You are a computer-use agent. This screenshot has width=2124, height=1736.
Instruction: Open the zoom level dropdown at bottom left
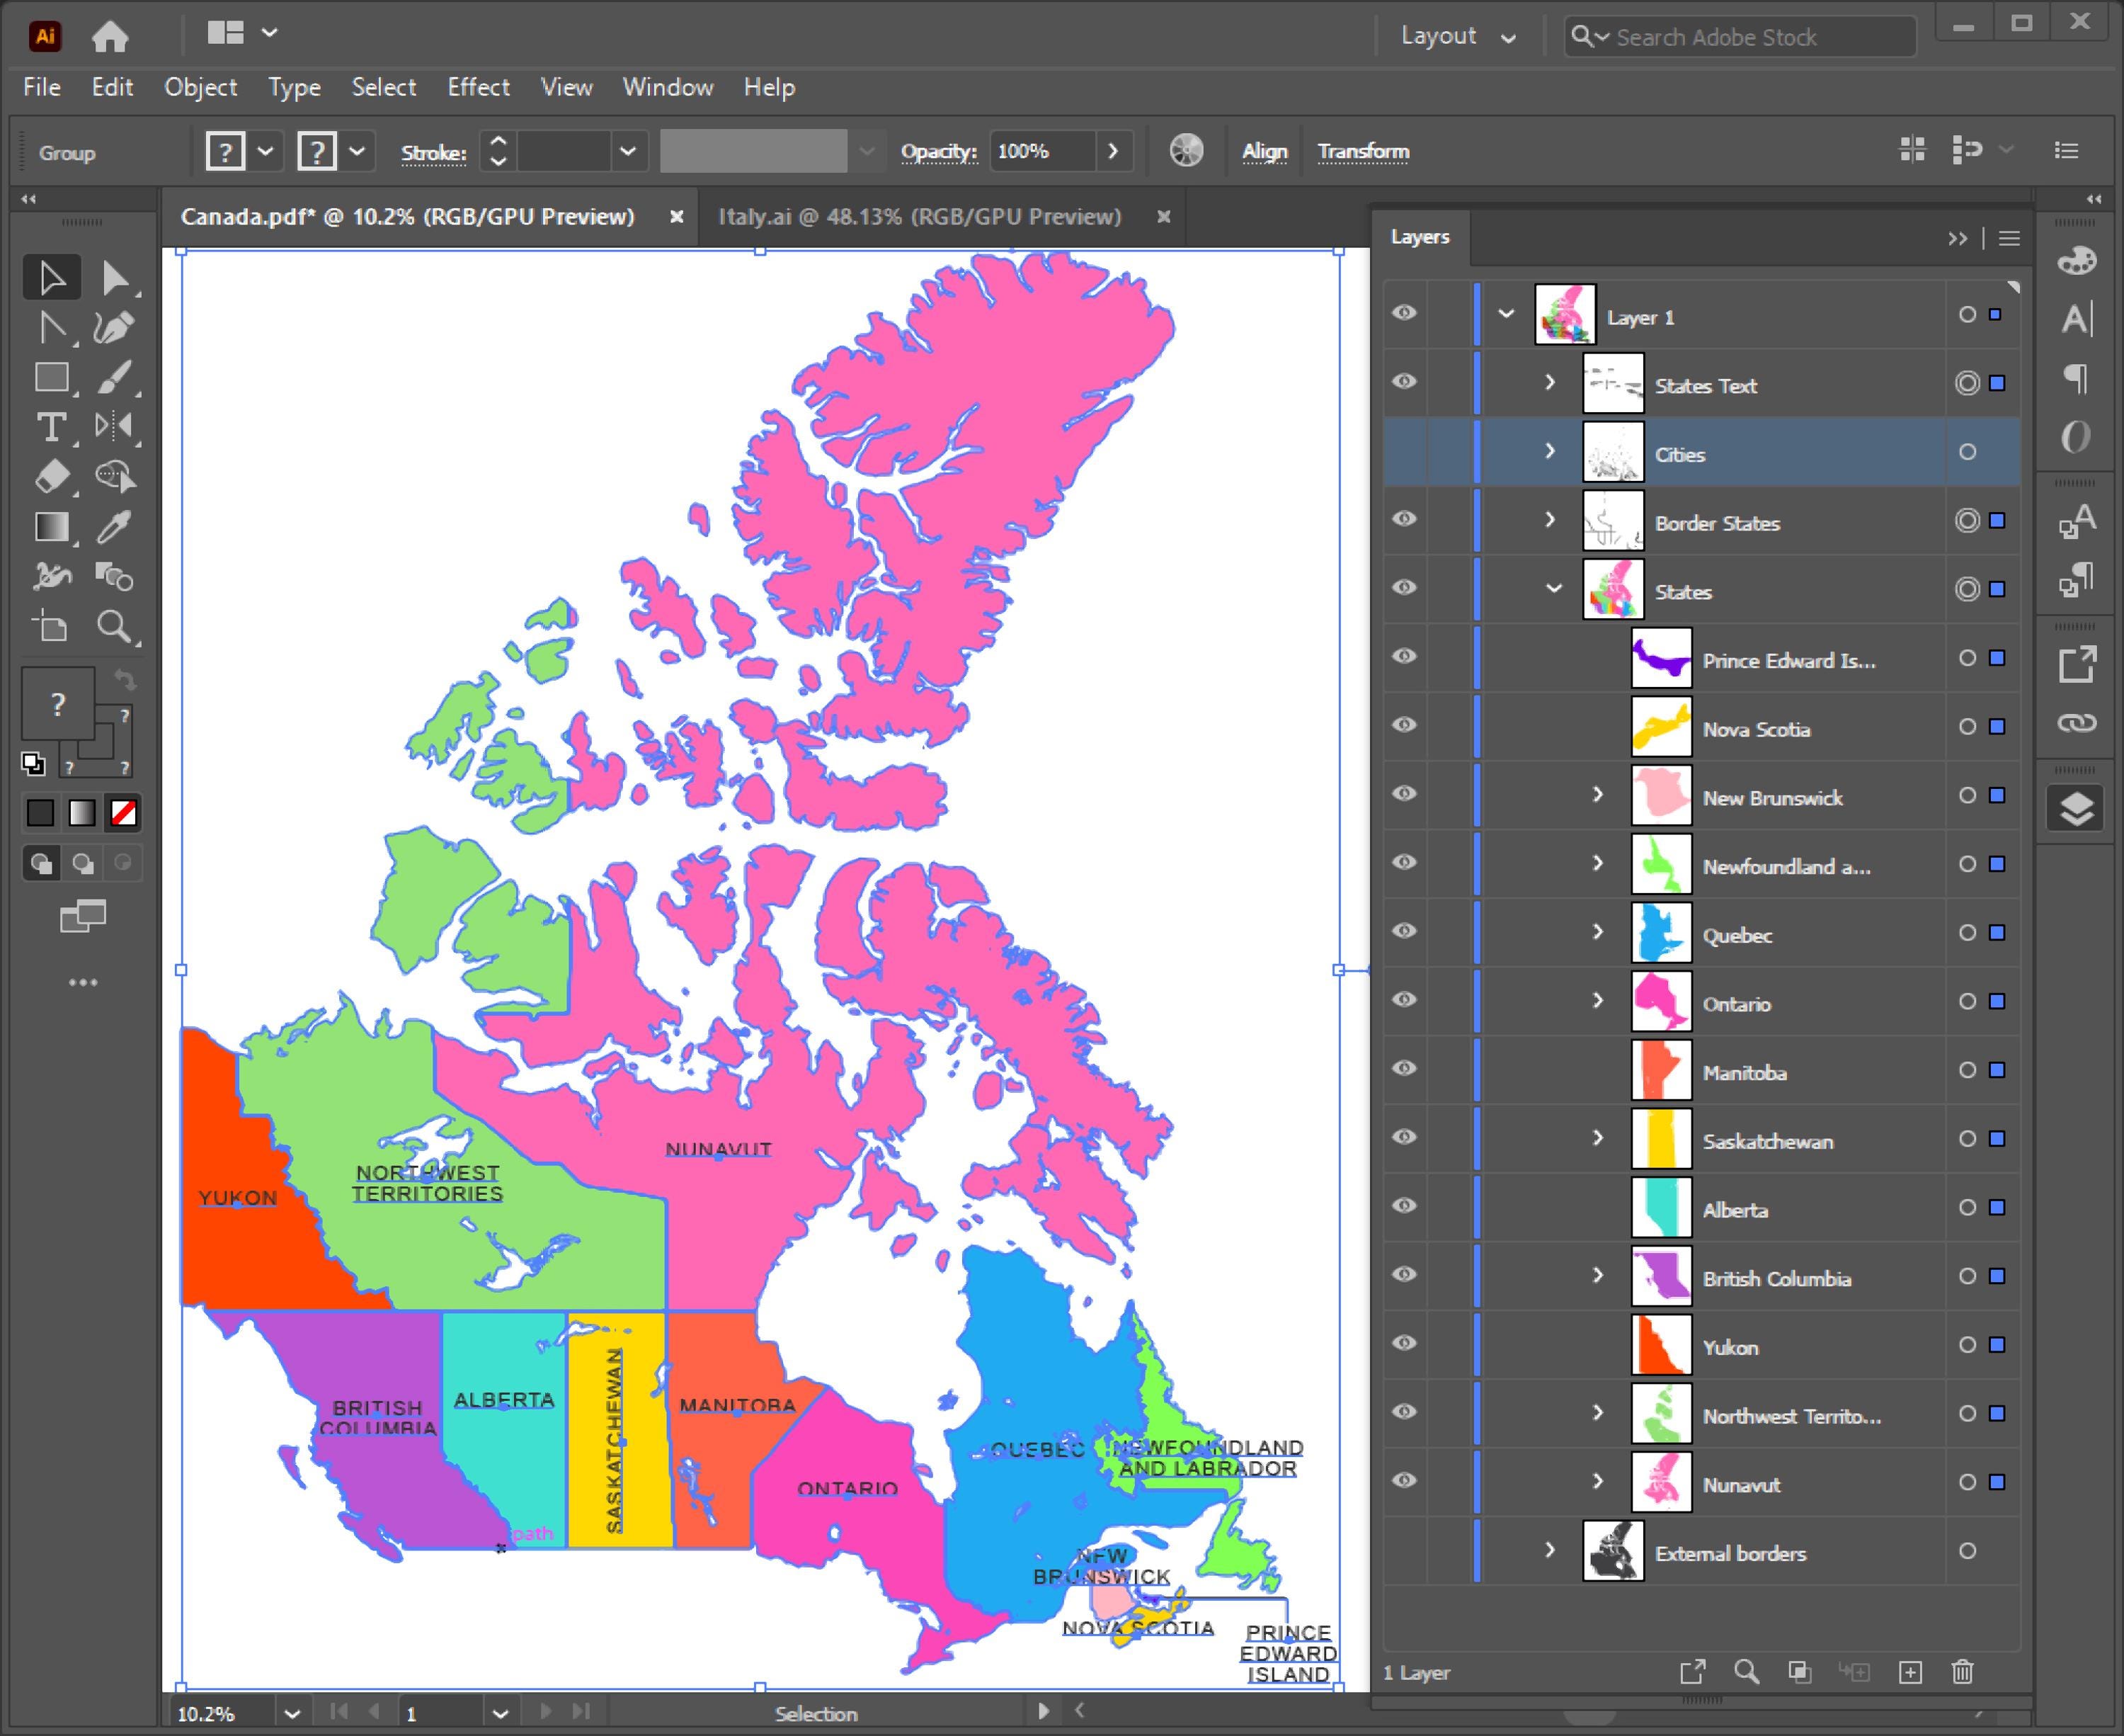pyautogui.click(x=292, y=1712)
